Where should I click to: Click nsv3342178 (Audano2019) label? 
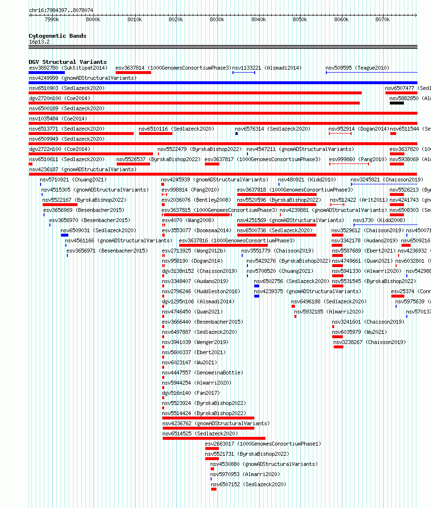[365, 241]
